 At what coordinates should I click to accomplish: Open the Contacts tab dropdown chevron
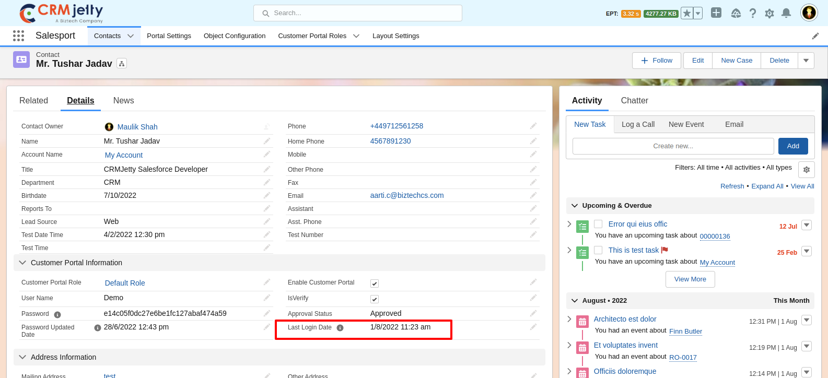point(131,36)
